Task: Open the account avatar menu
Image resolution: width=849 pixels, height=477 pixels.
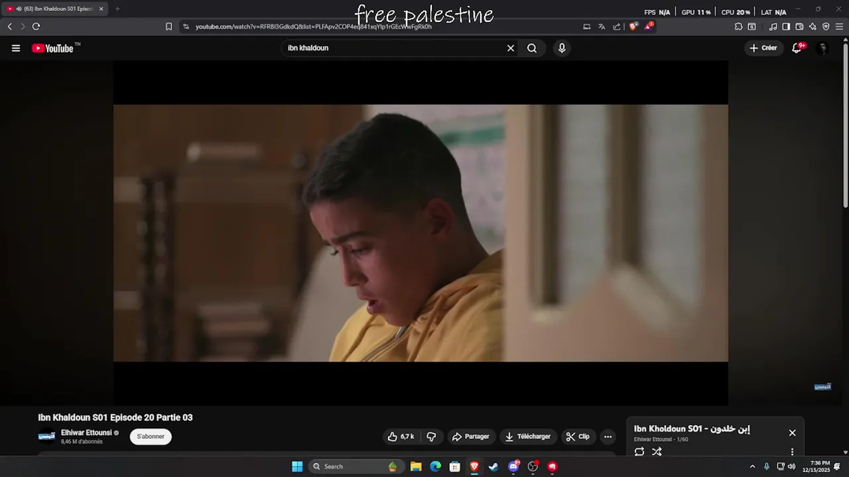Action: pos(822,48)
